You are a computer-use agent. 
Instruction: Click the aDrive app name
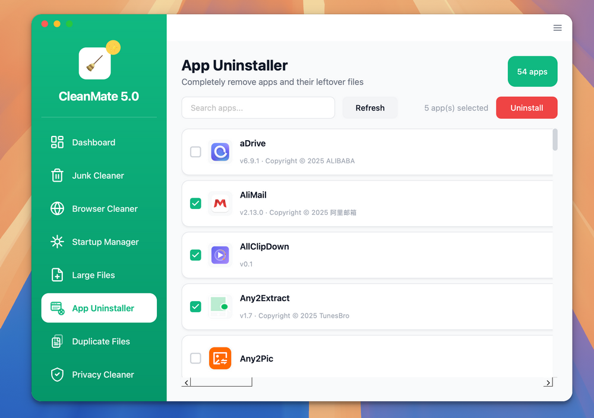click(252, 144)
